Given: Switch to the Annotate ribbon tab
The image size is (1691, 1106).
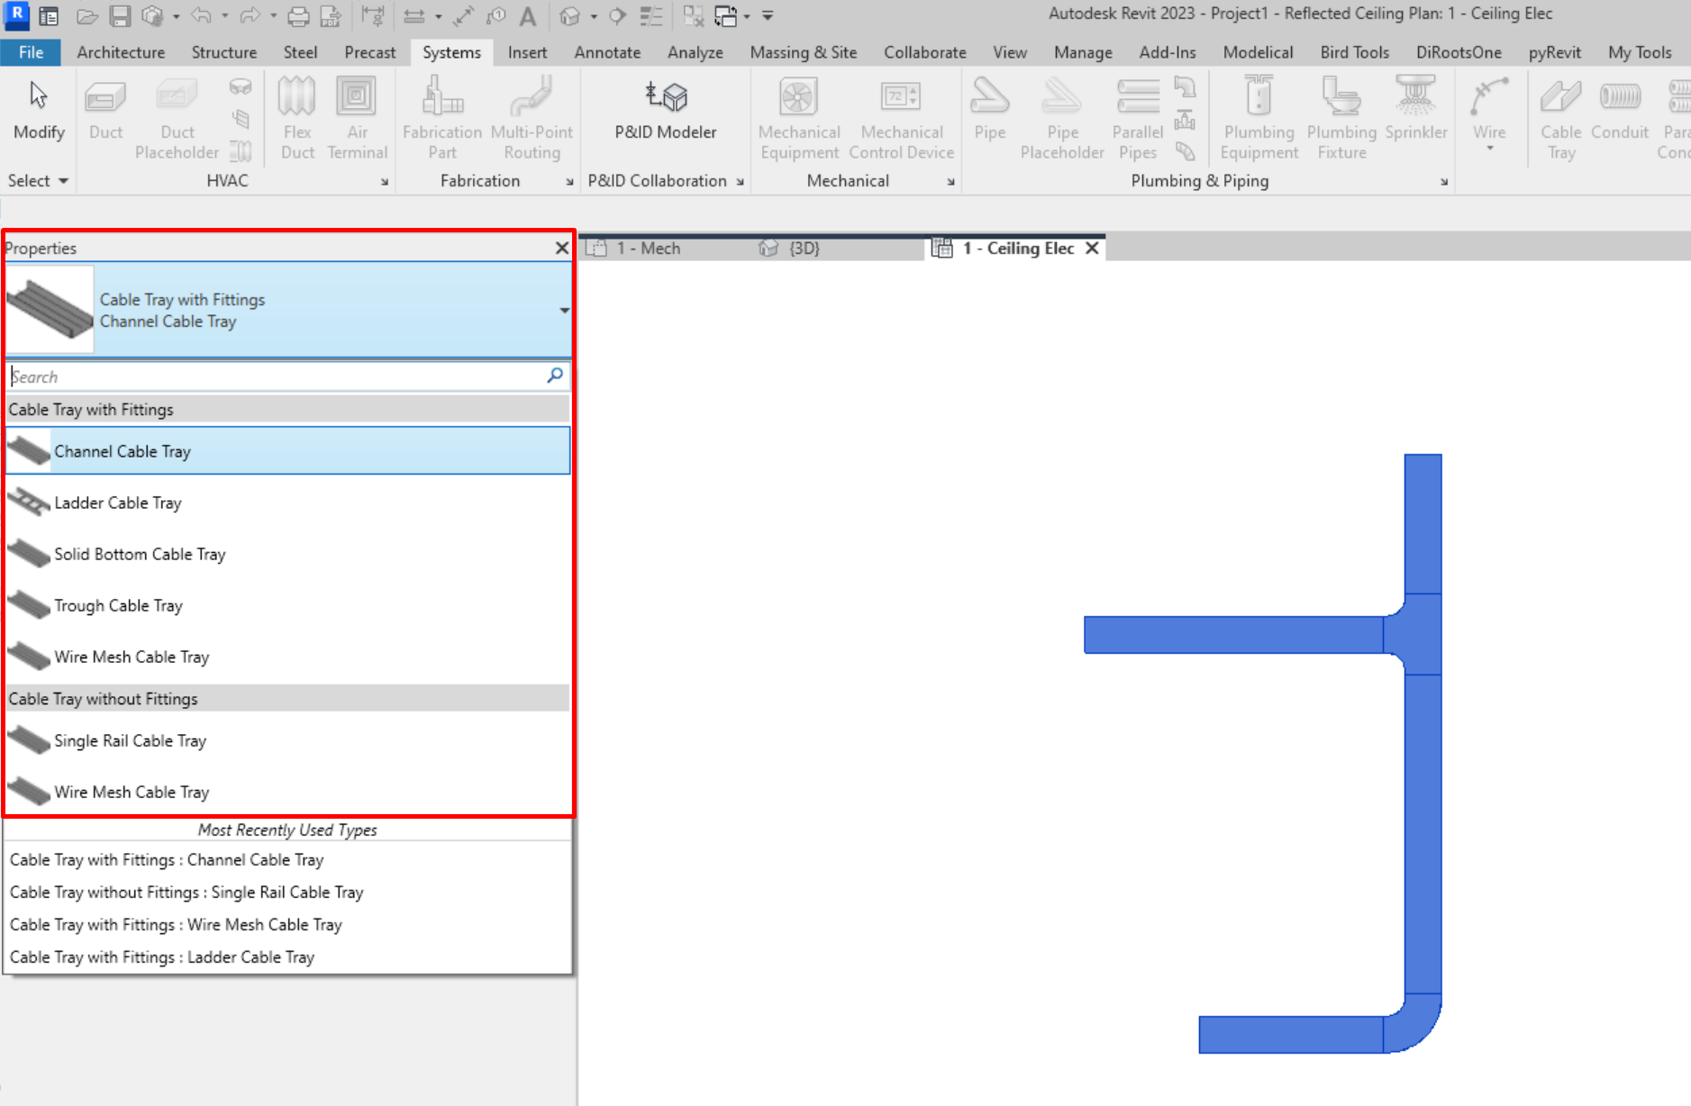Looking at the screenshot, I should (607, 52).
